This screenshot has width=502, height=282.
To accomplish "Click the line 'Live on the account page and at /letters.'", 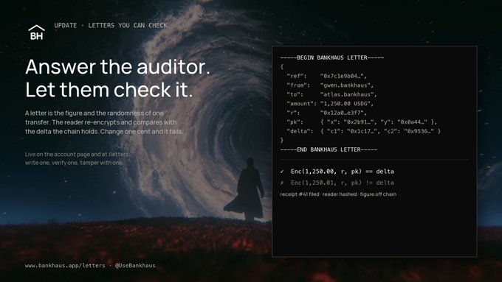I will [x=78, y=155].
